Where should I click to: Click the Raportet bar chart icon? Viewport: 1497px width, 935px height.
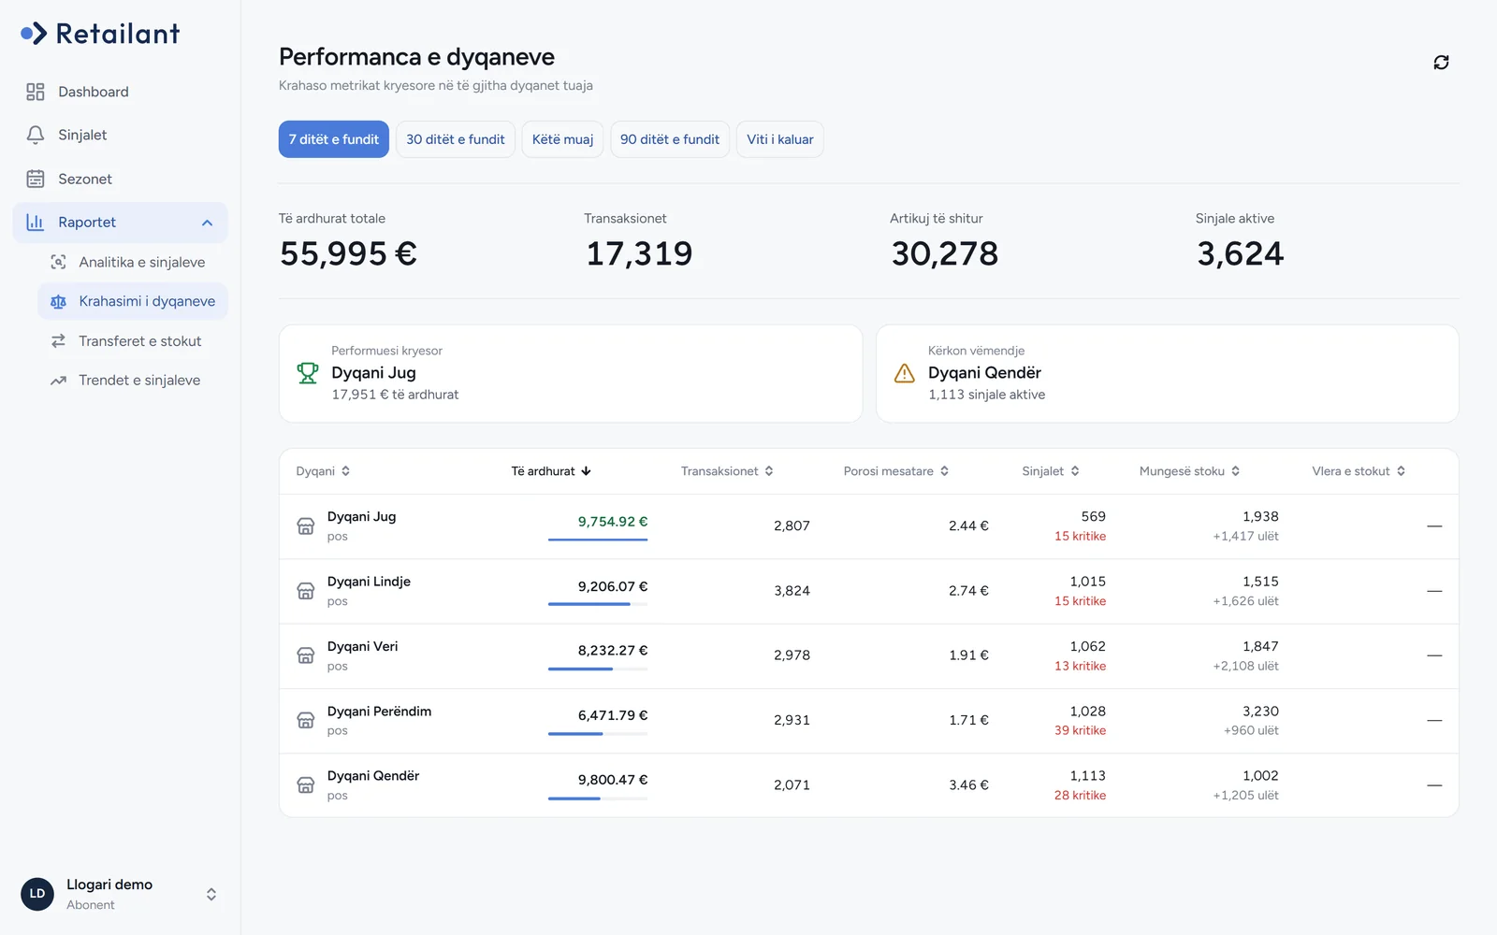[x=36, y=223]
